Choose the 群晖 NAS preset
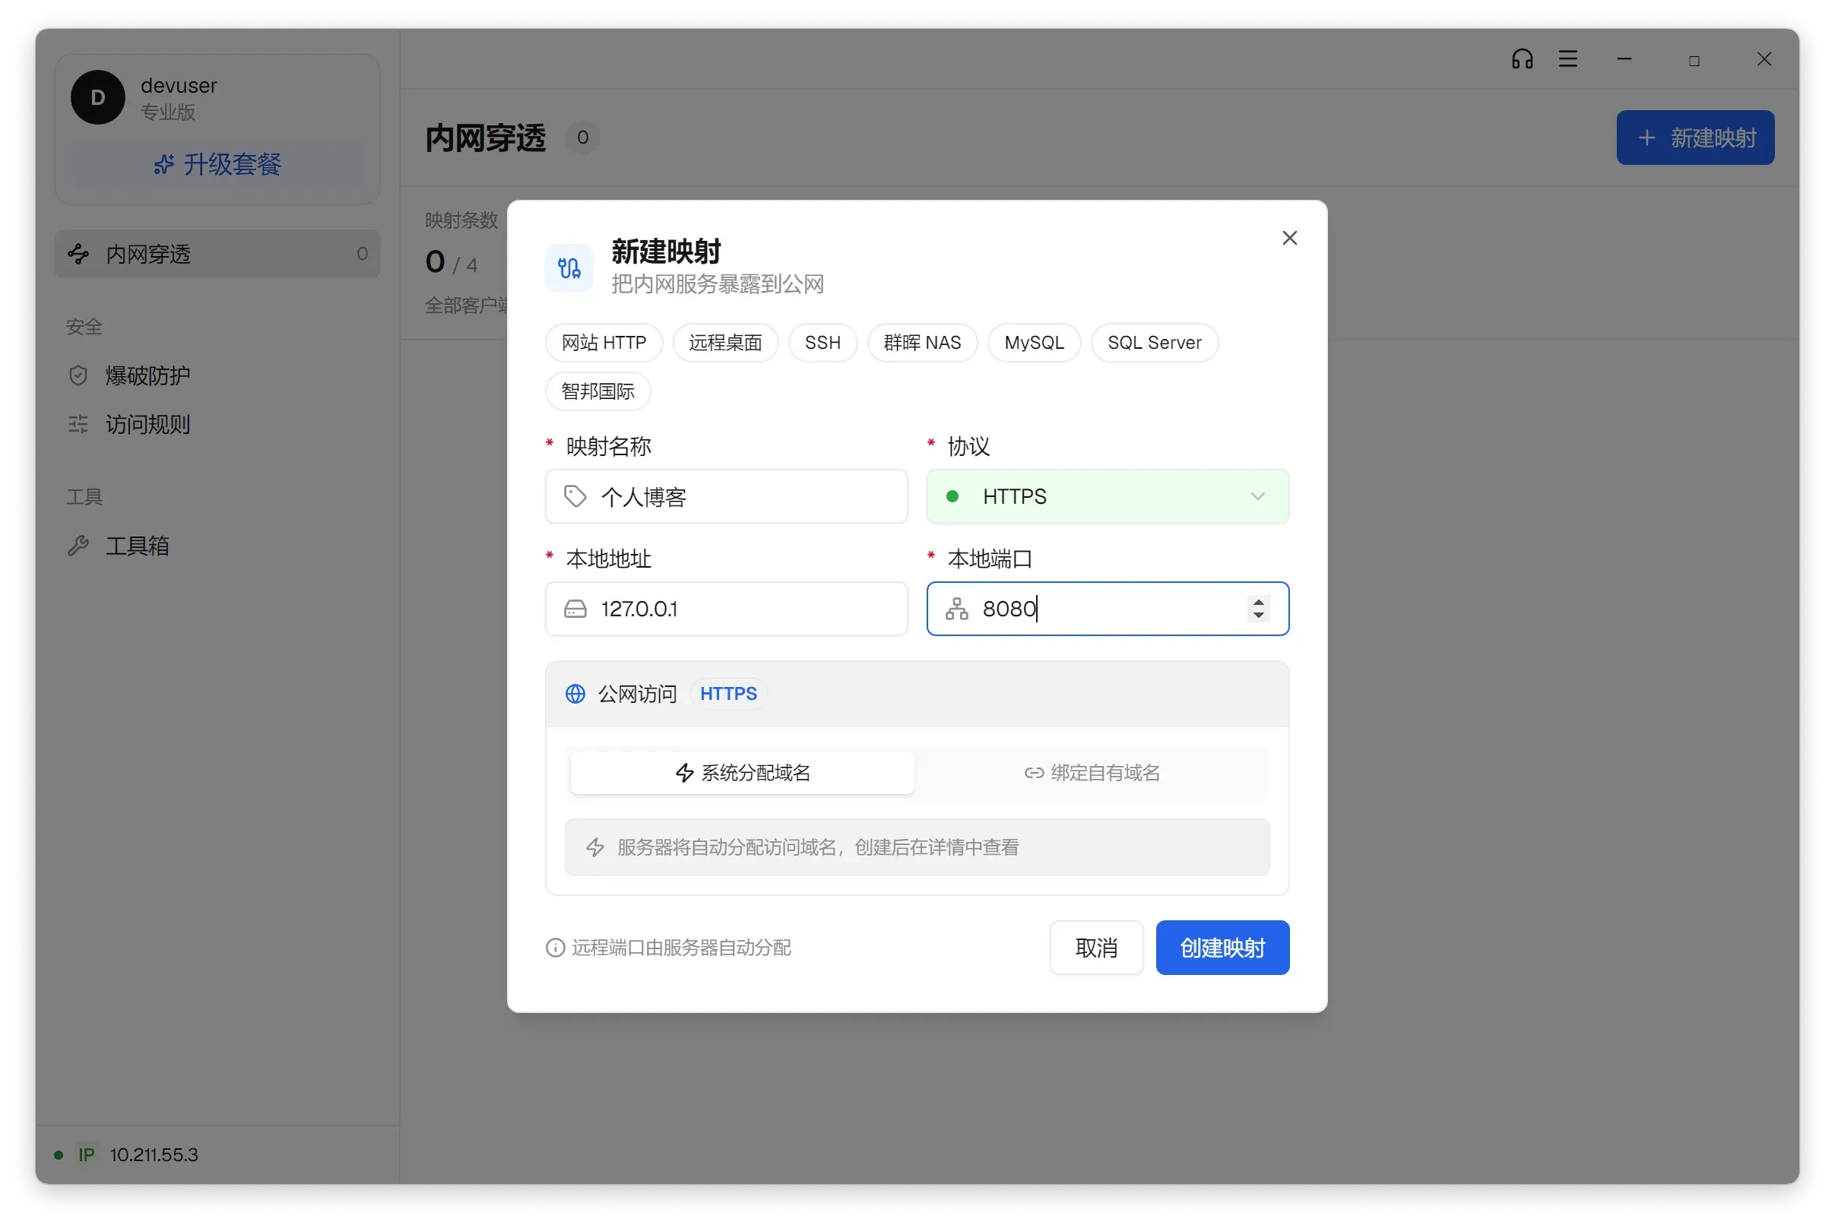The height and width of the screenshot is (1225, 1835). (921, 342)
